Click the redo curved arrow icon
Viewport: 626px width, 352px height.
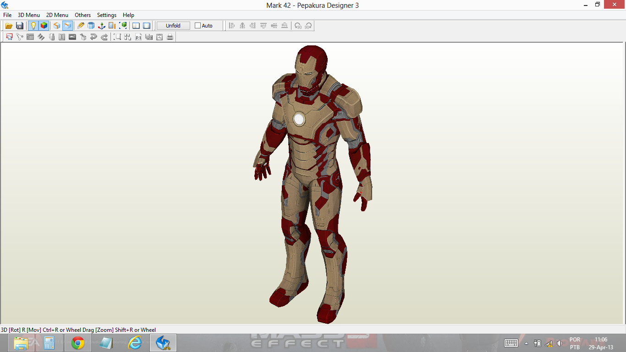click(x=104, y=37)
